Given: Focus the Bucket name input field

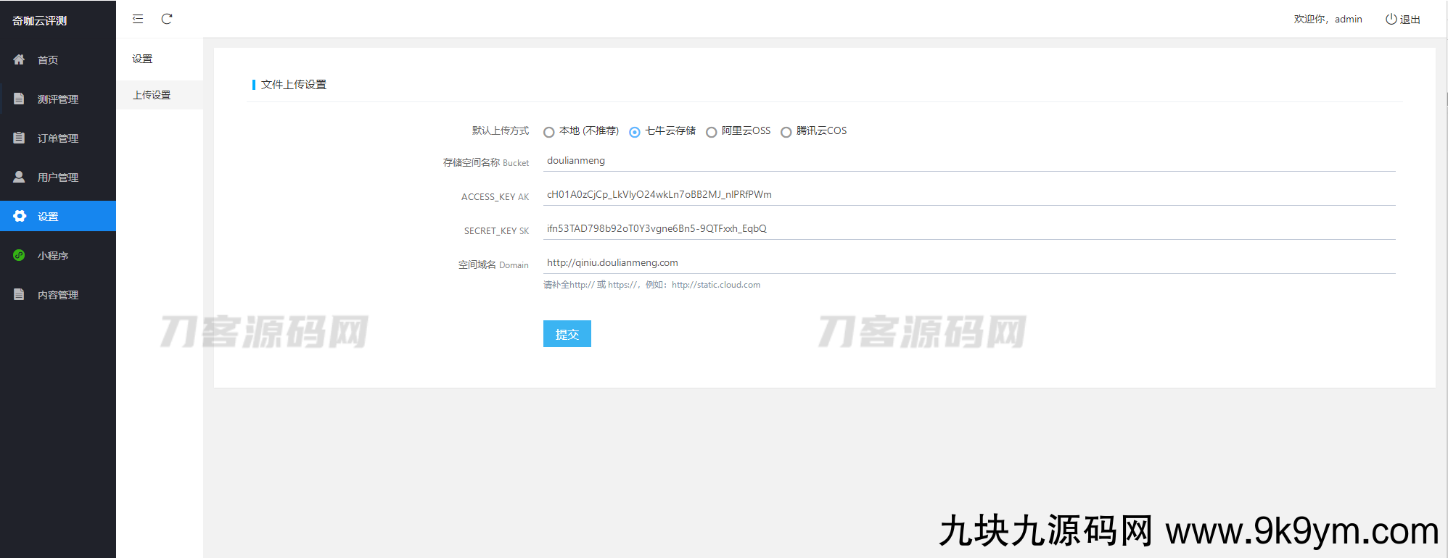Looking at the screenshot, I should pos(968,161).
